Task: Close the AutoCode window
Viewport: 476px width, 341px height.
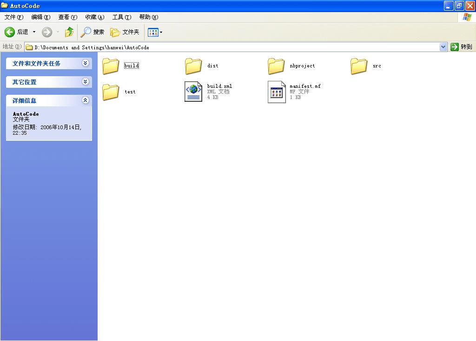Action: (x=470, y=6)
